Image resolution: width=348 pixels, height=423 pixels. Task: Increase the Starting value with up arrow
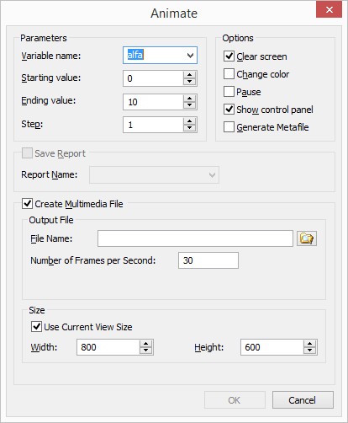click(x=190, y=75)
